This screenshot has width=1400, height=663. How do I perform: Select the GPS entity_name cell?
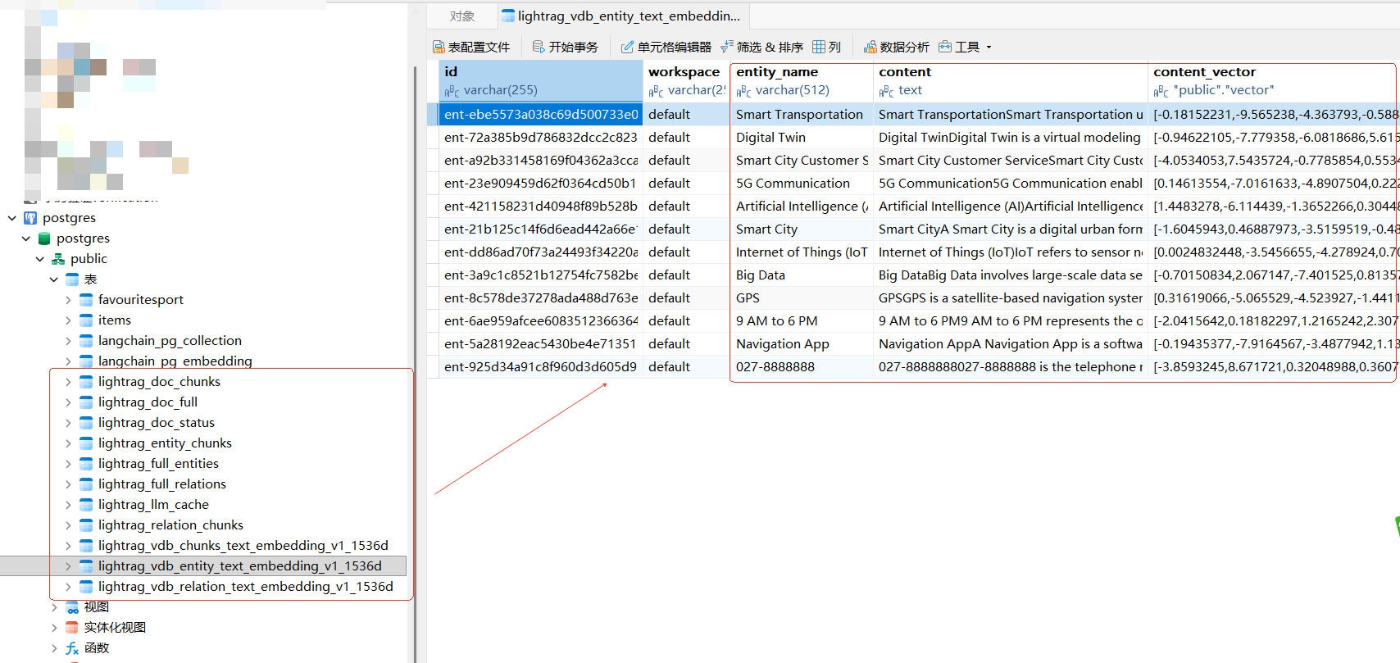click(x=802, y=298)
